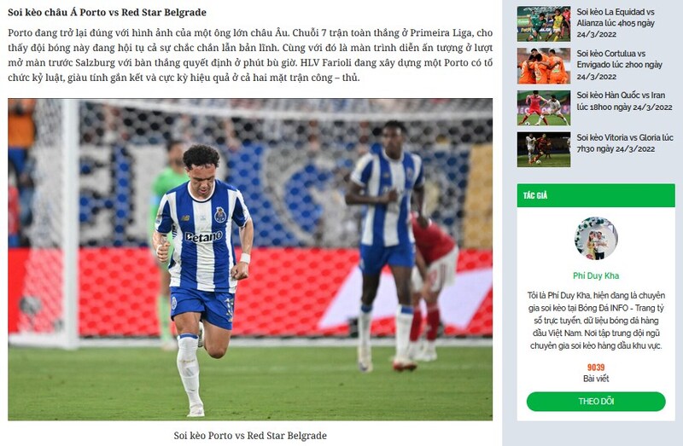Click the TÁC GIẢ green header

click(596, 195)
